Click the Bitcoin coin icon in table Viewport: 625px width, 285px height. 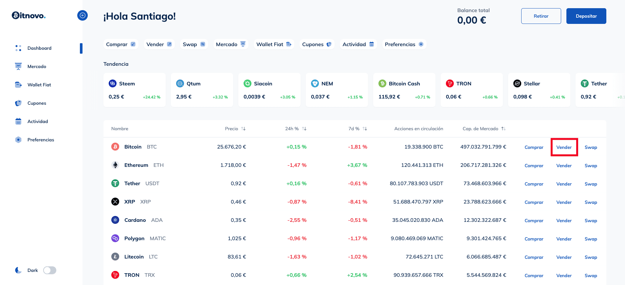115,147
